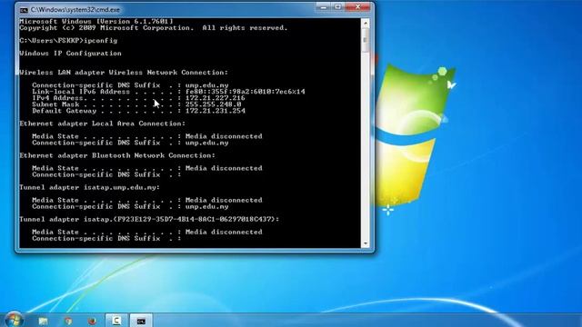The width and height of the screenshot is (582, 327).
Task: Click the 'Wireless LAN adapter' heading
Action: pos(124,73)
